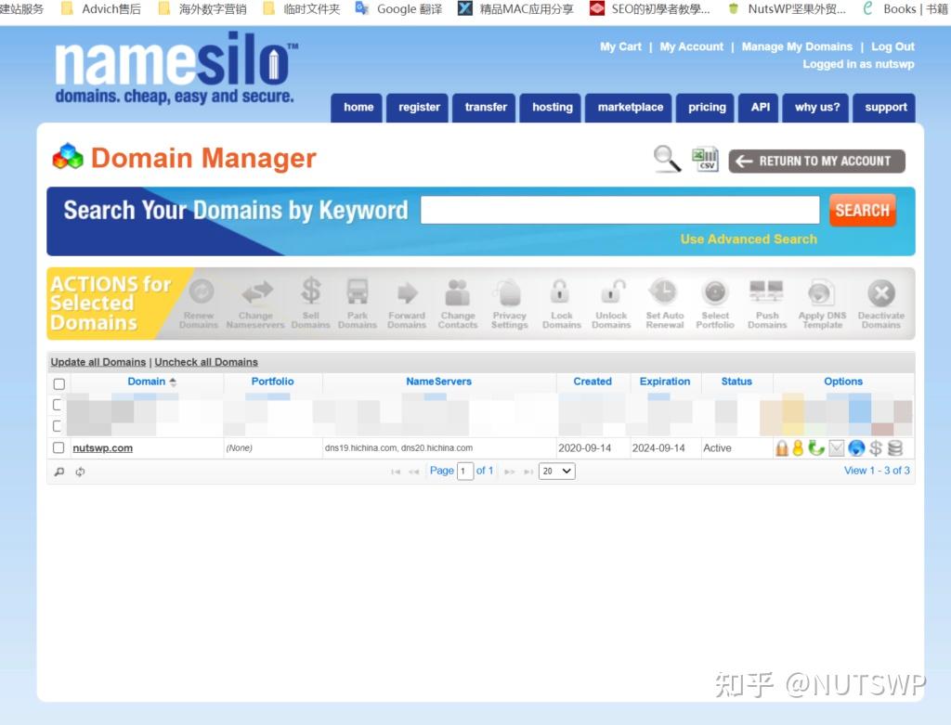Click the gray dollar sign icon for nutswp.com
The width and height of the screenshot is (951, 725).
click(875, 448)
